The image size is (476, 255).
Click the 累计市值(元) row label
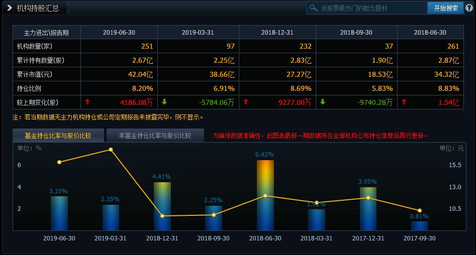point(35,74)
